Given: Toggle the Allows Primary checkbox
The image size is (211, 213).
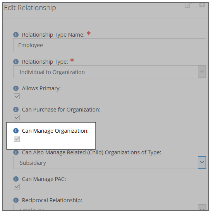Looking at the screenshot, I should pyautogui.click(x=17, y=96).
